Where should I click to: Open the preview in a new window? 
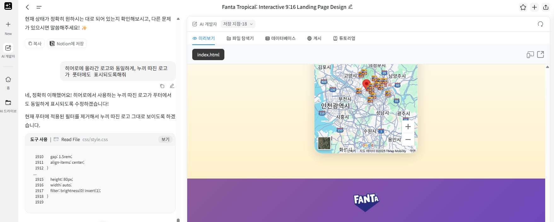(x=540, y=54)
